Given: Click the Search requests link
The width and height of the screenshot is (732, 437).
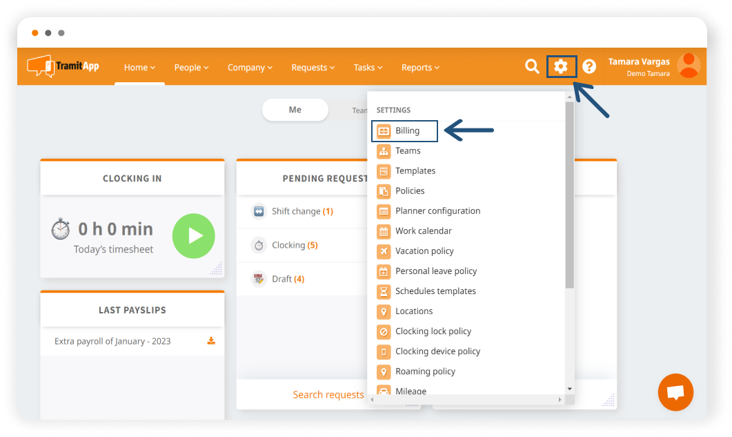Looking at the screenshot, I should pyautogui.click(x=328, y=394).
